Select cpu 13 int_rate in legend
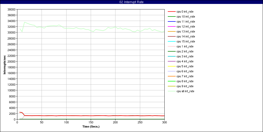The image size is (263, 132). click(186, 31)
